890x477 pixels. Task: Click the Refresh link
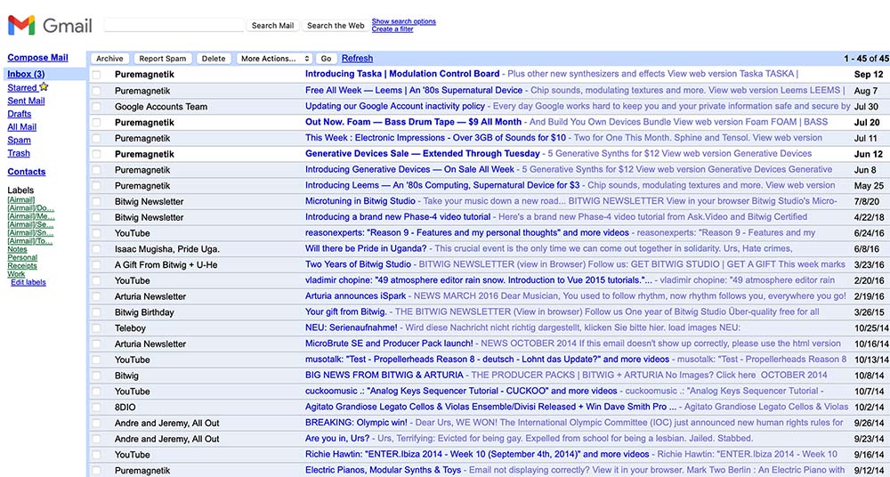(x=357, y=58)
